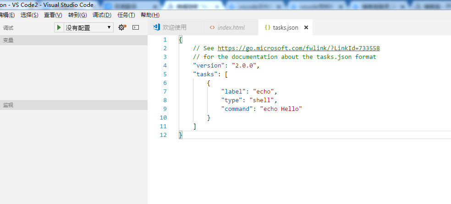451x204 pixels.
Task: Switch to the 欢迎使用 tab
Action: point(175,27)
